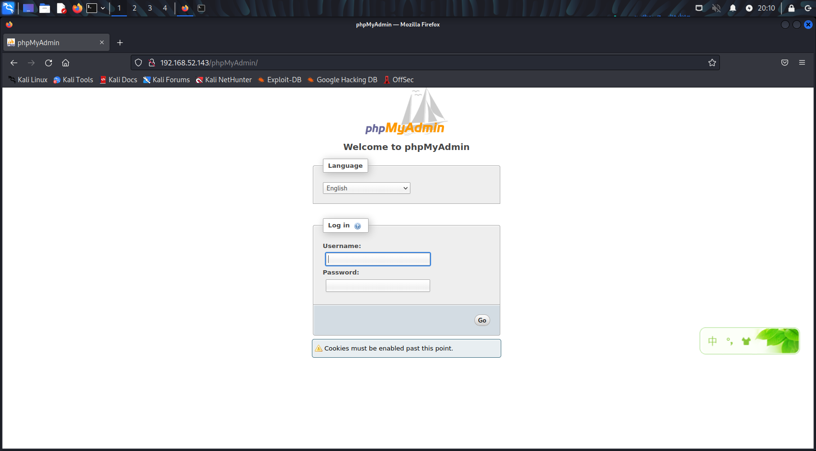Open the file manager taskbar icon
This screenshot has width=816, height=451.
[45, 8]
